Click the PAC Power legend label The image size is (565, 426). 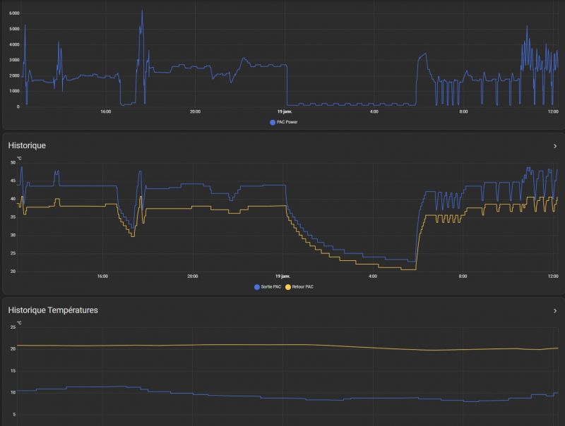tap(287, 122)
